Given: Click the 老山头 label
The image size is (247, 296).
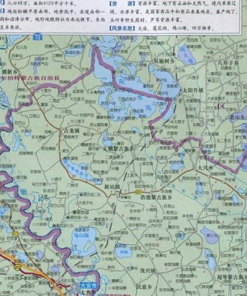Looking at the screenshot, I should tap(239, 117).
